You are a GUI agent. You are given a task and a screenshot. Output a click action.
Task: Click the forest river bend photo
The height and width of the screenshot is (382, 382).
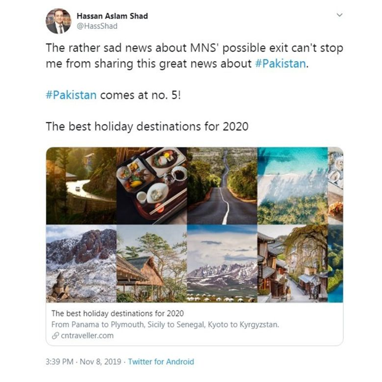[81, 185]
